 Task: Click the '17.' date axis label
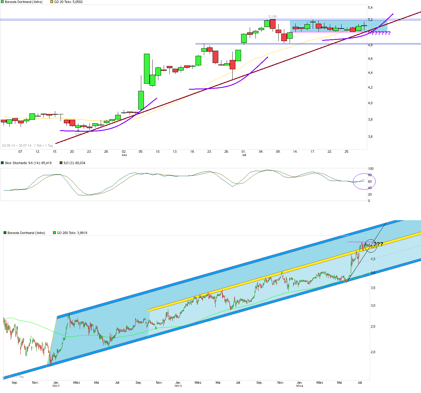coord(312,151)
